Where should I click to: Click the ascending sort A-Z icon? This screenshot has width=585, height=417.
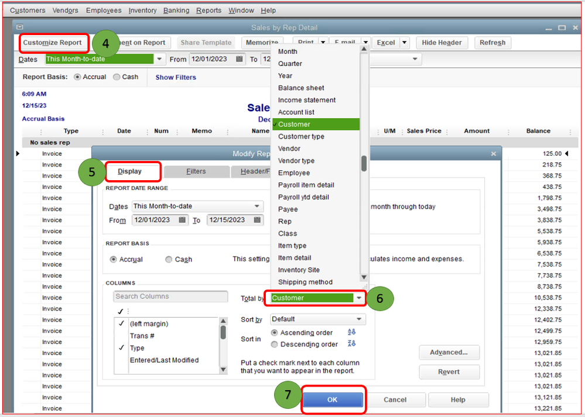(351, 332)
